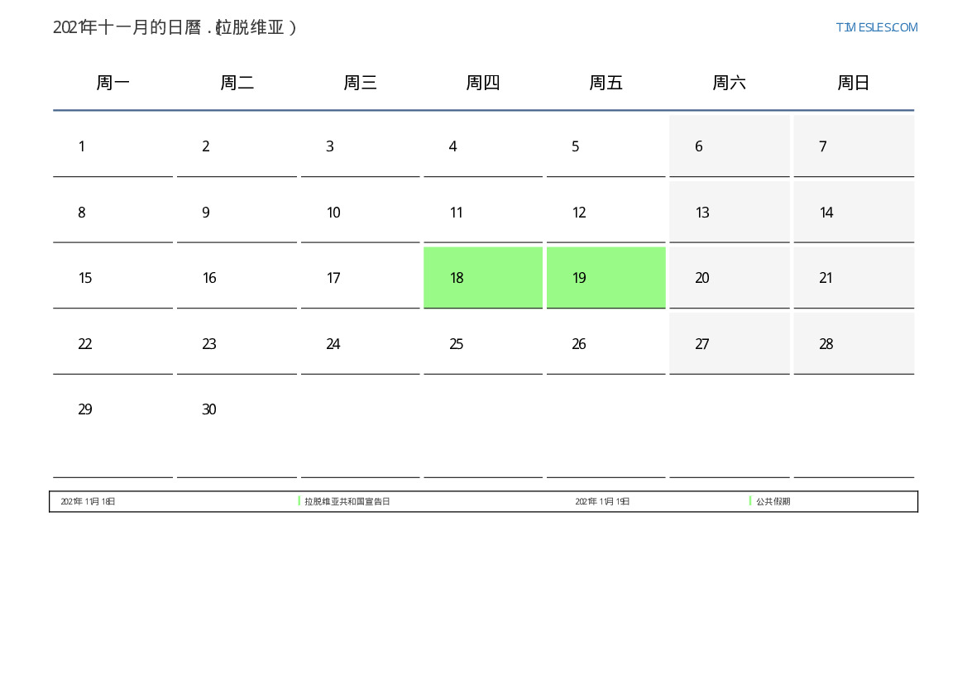Click the 周日 column header
Image resolution: width=967 pixels, height=684 pixels.
854,83
